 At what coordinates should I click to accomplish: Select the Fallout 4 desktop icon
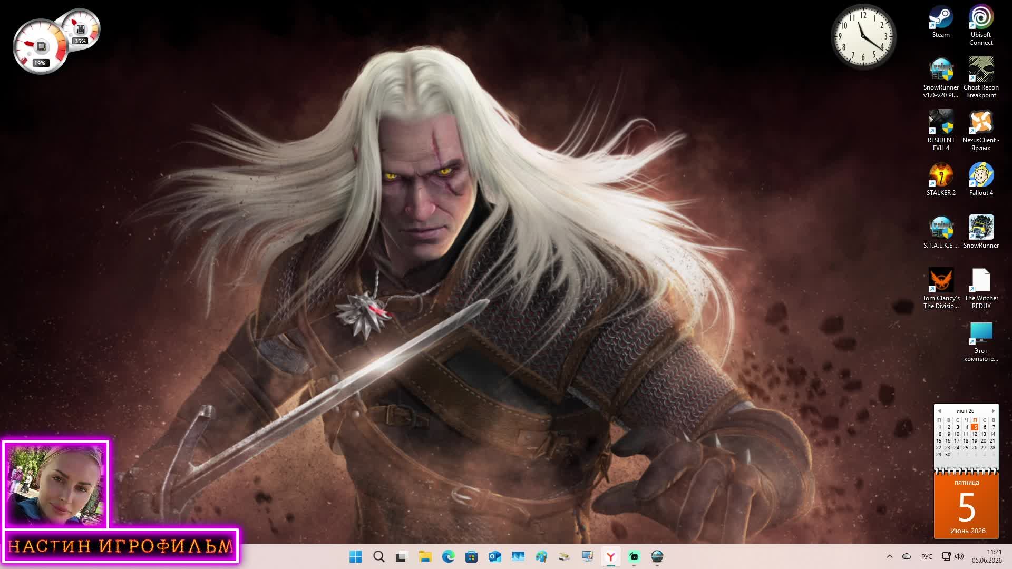click(981, 180)
